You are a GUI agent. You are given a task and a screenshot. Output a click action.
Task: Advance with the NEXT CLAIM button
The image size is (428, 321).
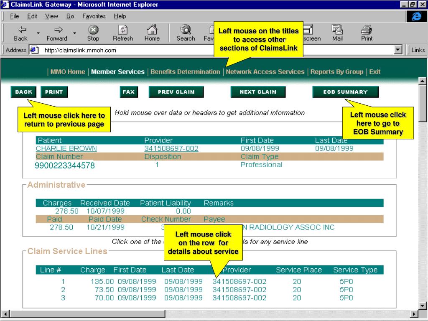258,92
